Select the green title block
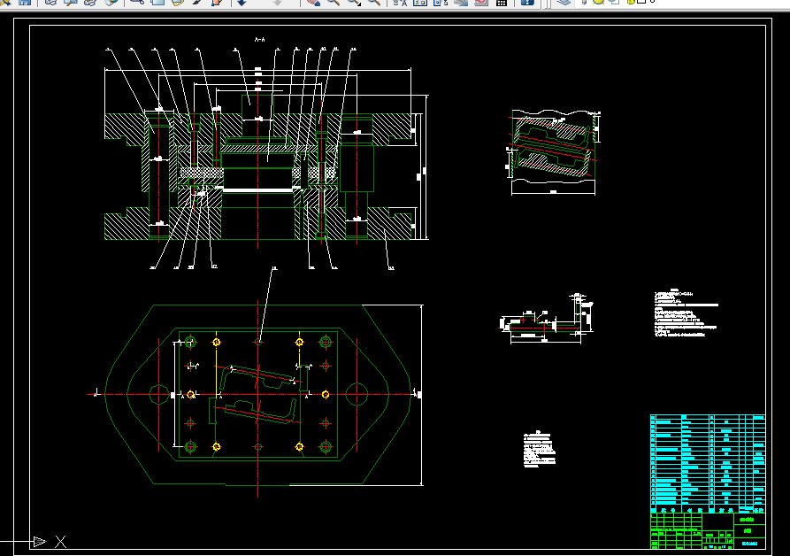This screenshot has width=790, height=556. [x=708, y=531]
